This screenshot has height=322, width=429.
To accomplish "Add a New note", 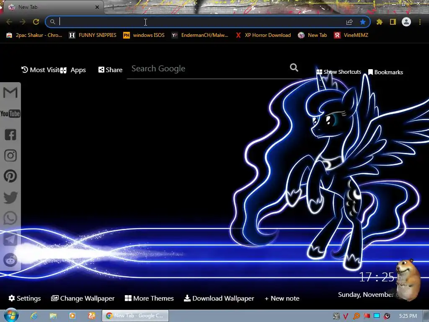I will click(282, 298).
